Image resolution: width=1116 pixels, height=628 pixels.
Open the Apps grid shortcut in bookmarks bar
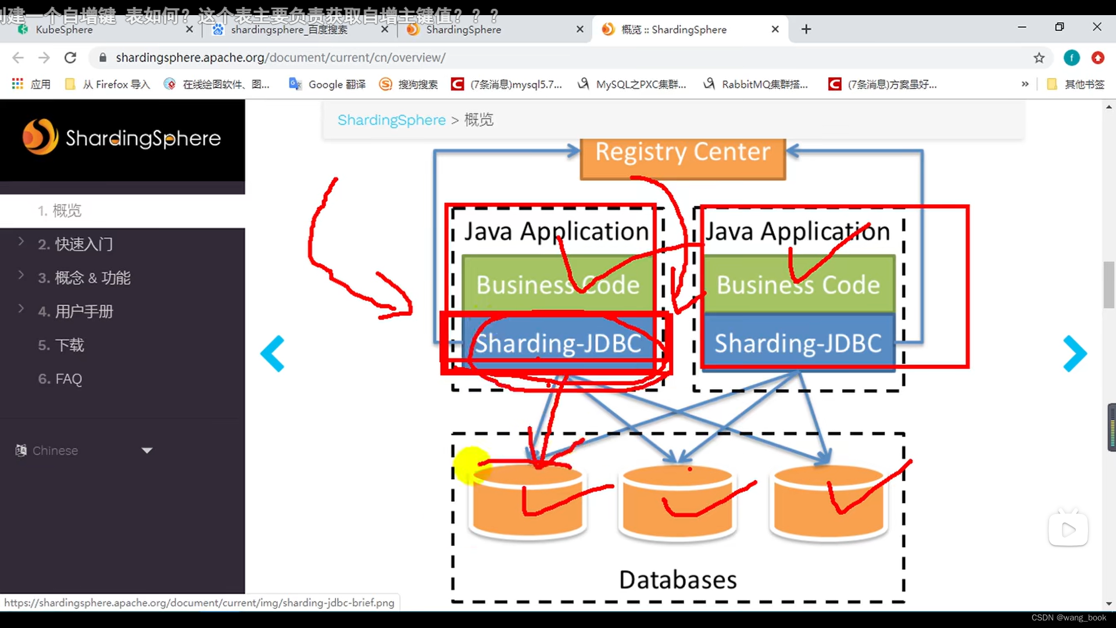click(x=31, y=84)
